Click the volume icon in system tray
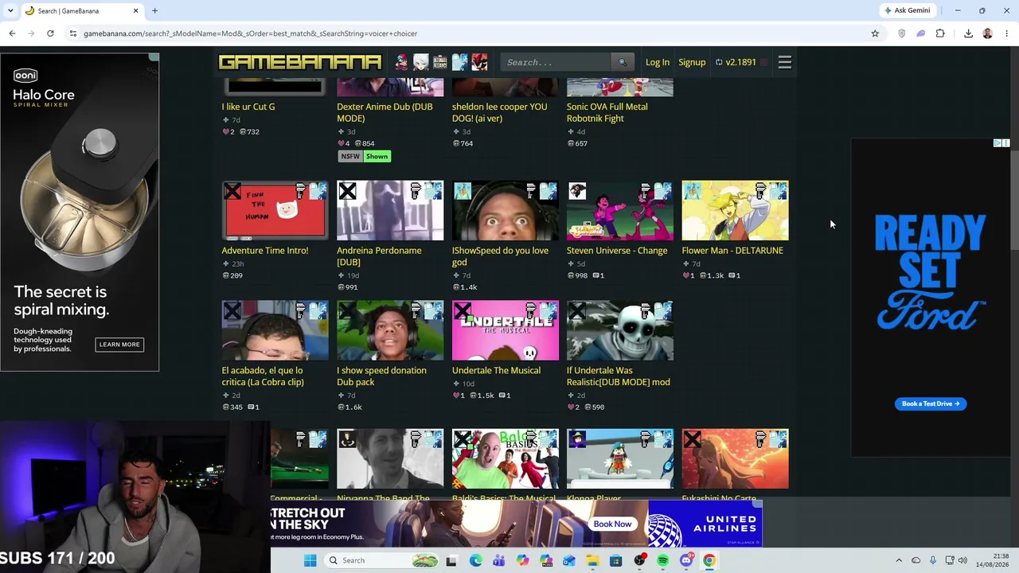The height and width of the screenshot is (573, 1019). [962, 560]
